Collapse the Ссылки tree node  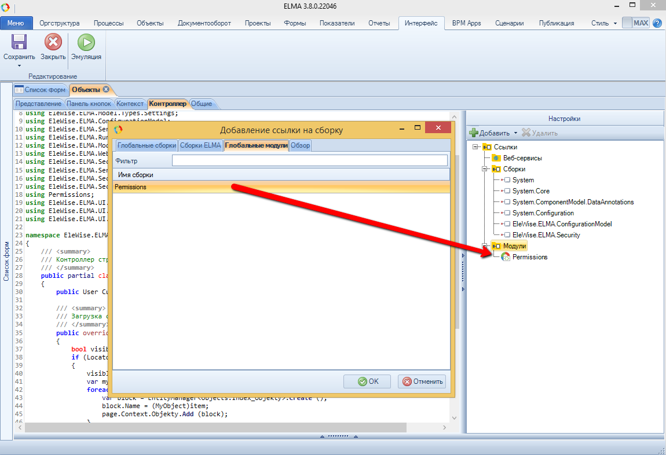[477, 147]
